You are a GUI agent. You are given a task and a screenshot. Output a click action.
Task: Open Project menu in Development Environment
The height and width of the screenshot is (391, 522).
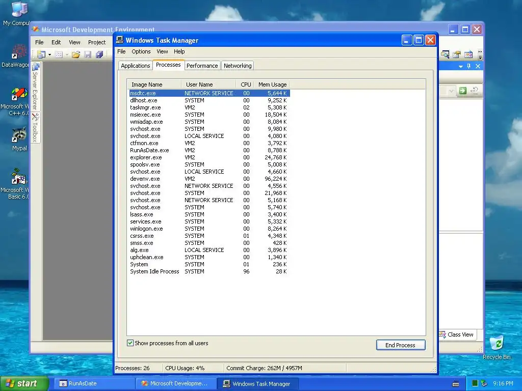pyautogui.click(x=97, y=42)
